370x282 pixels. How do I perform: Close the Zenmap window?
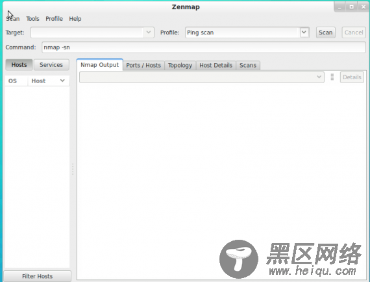pos(364,7)
